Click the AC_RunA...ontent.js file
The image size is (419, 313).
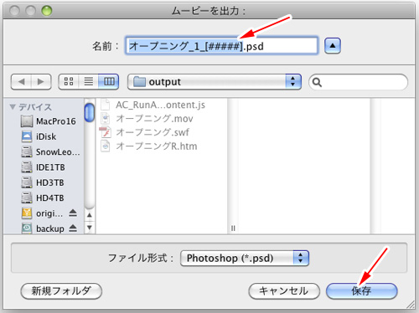coord(153,105)
